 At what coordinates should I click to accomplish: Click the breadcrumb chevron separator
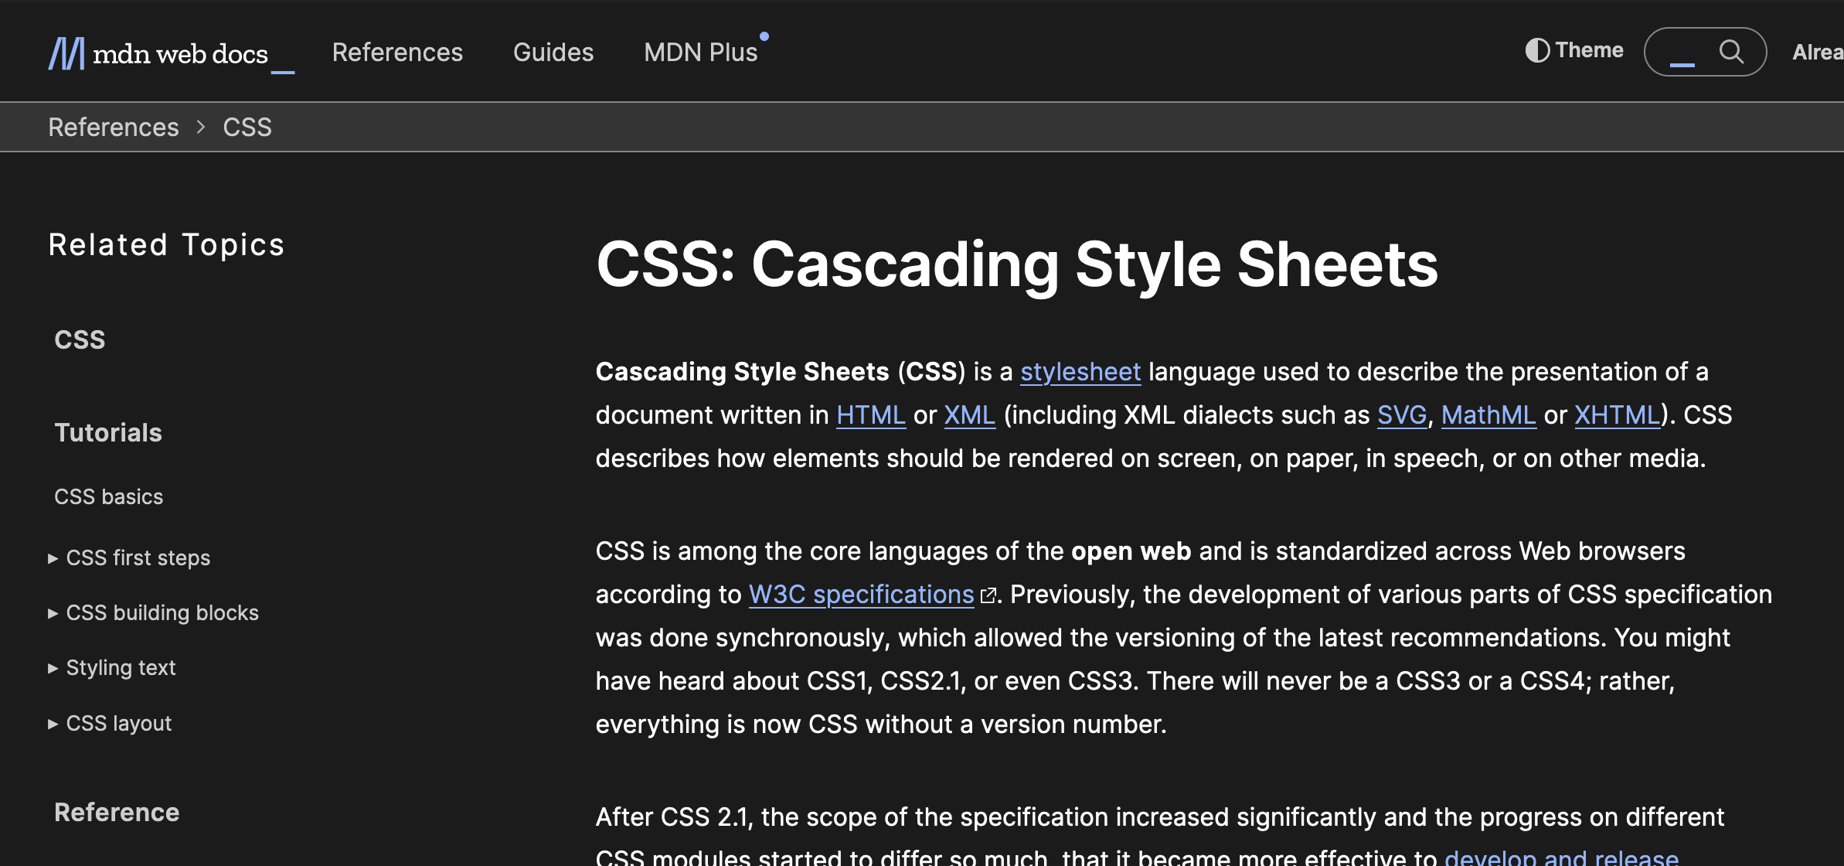[201, 127]
